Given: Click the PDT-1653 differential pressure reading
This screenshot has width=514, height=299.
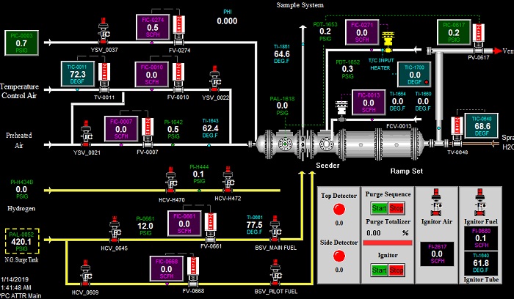Looking at the screenshot, I should (x=325, y=32).
